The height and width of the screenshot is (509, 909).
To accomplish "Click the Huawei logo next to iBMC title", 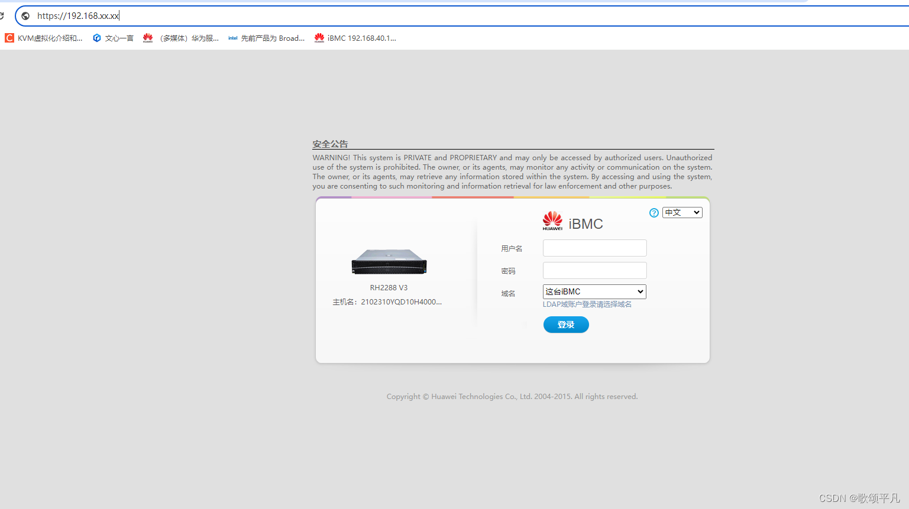I will pos(552,221).
